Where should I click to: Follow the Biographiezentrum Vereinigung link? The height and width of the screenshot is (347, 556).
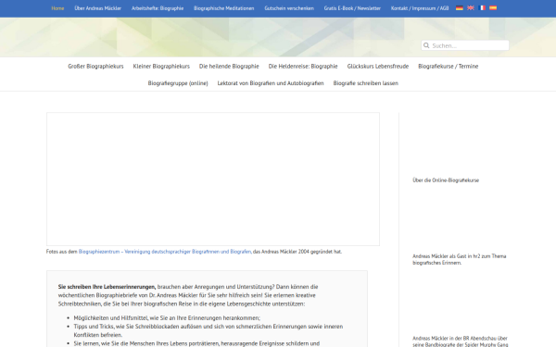[165, 252]
